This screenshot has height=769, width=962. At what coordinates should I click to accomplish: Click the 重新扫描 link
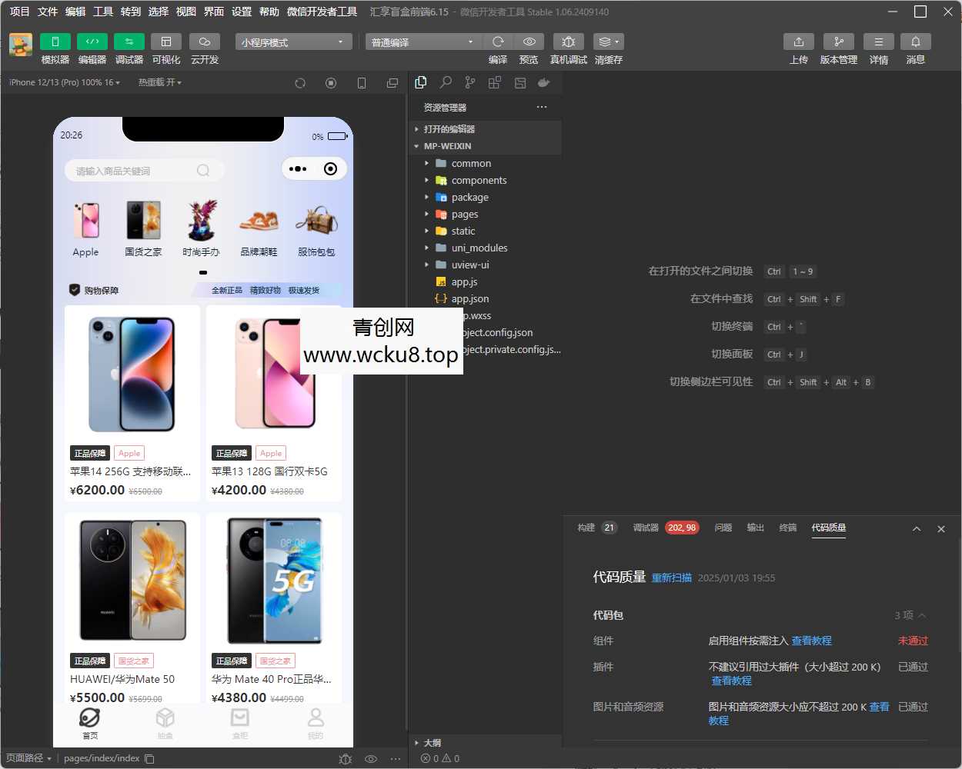(x=671, y=578)
